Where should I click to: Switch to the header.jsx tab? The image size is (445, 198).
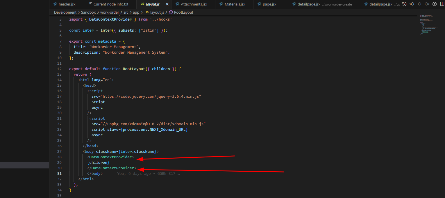click(67, 4)
